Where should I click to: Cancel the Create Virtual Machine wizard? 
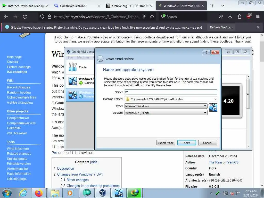pos(208,143)
